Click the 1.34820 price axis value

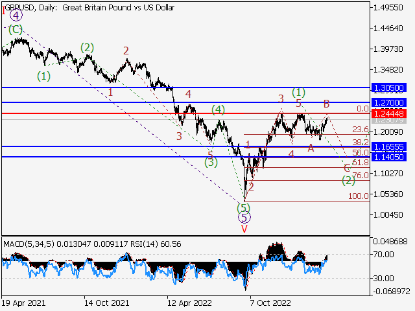pyautogui.click(x=388, y=70)
